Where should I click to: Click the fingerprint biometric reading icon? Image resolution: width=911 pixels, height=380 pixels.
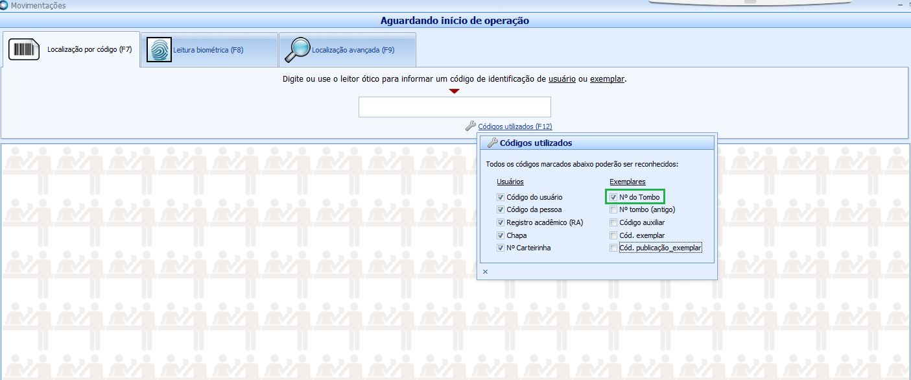pyautogui.click(x=159, y=50)
